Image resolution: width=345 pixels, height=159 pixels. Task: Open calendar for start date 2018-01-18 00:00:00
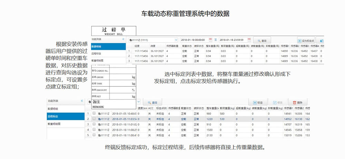210,40
